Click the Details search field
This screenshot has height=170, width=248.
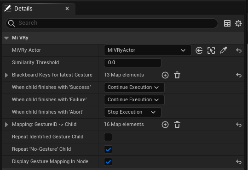coord(112,23)
